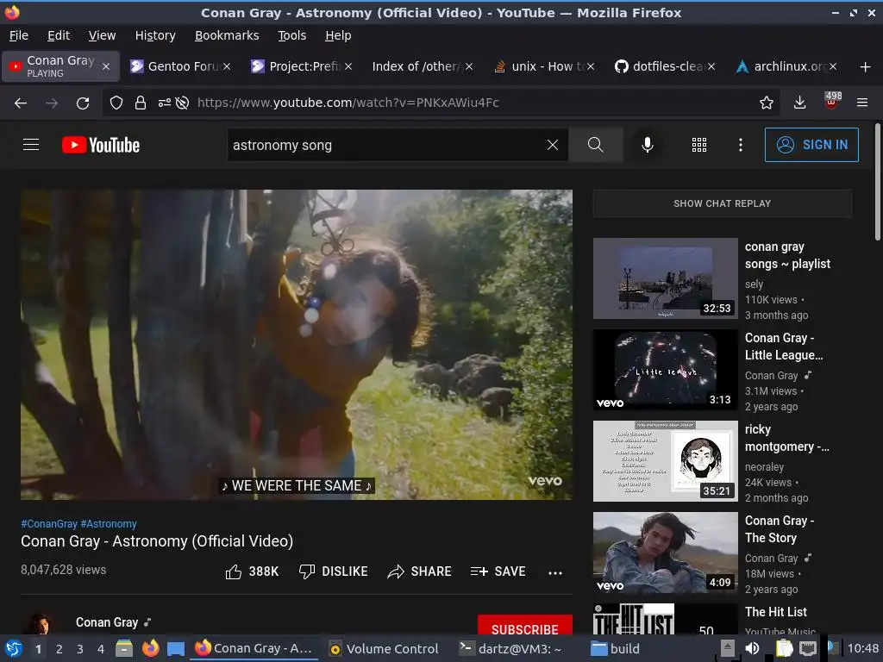Viewport: 883px width, 662px height.
Task: Open Firefox launcher in taskbar
Action: coord(150,648)
